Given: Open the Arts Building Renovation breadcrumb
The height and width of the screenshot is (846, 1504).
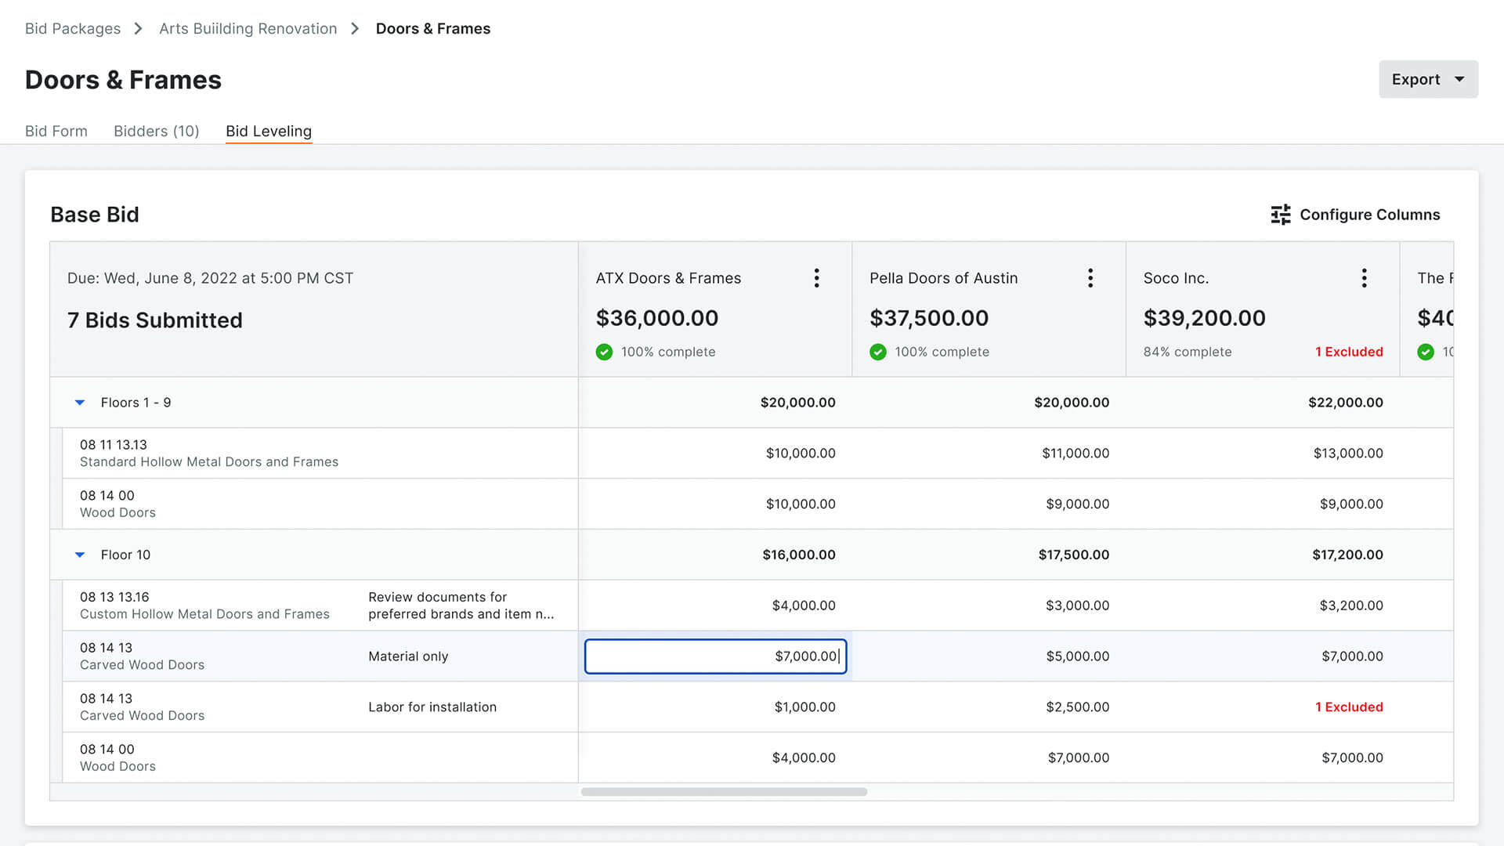Looking at the screenshot, I should (x=248, y=28).
